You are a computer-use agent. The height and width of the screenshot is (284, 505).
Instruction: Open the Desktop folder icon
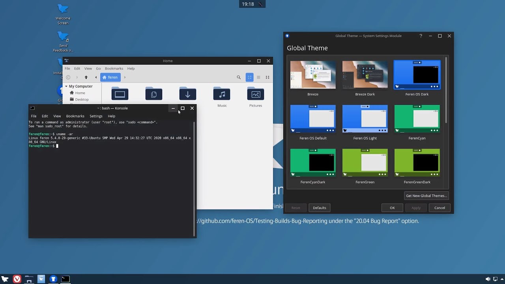120,94
